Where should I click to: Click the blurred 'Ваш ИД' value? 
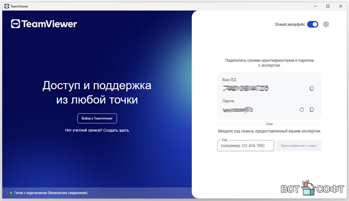(246, 88)
